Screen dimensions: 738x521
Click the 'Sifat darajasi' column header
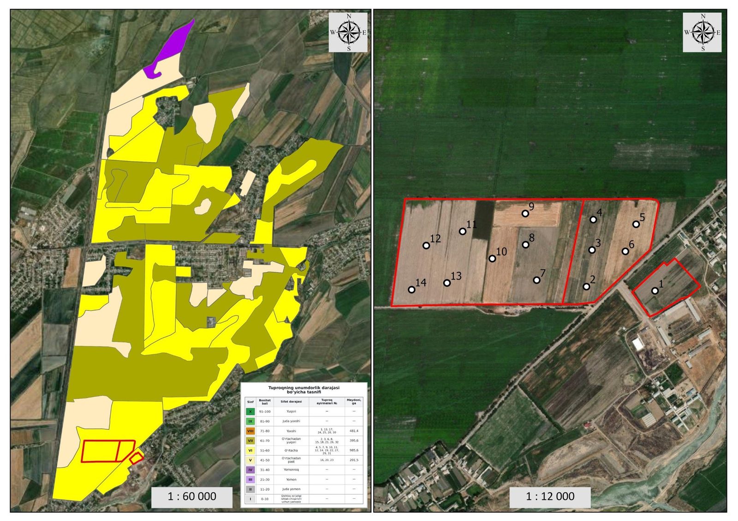pyautogui.click(x=291, y=402)
